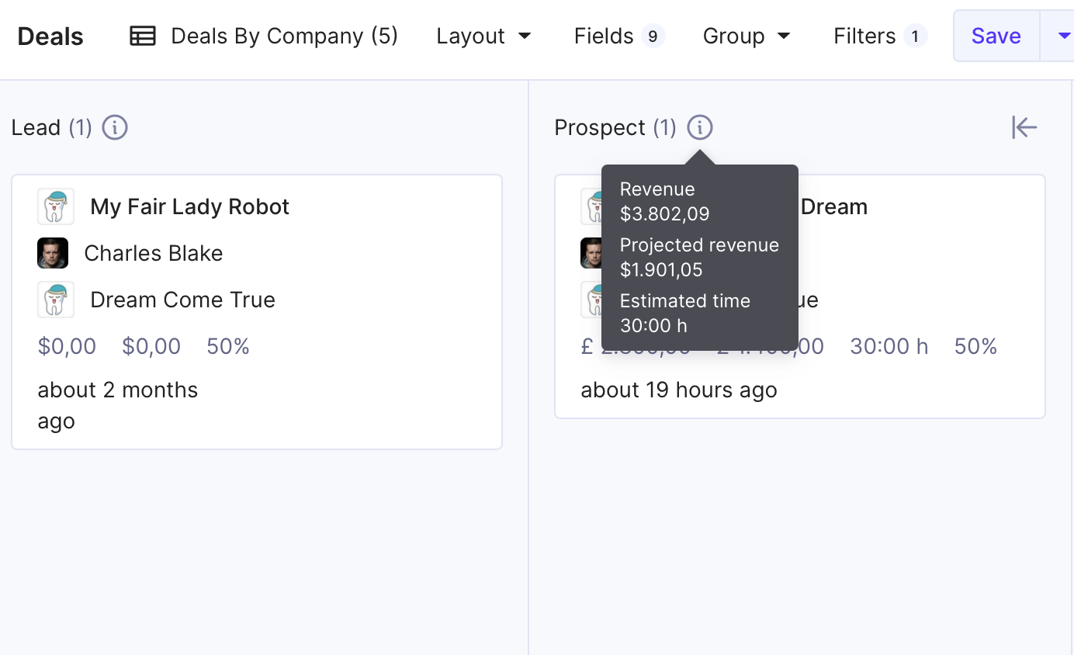The height and width of the screenshot is (655, 1074).
Task: Open the Deals By Company view selector
Action: [264, 36]
